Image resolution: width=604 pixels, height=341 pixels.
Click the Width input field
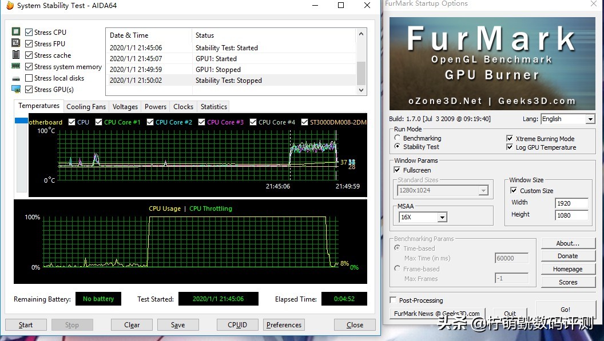point(571,203)
